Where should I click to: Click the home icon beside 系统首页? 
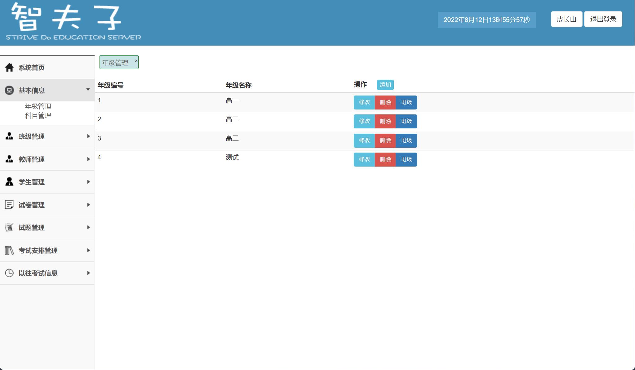point(9,67)
